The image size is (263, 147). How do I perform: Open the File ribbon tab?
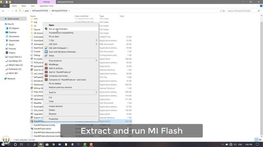5,6
